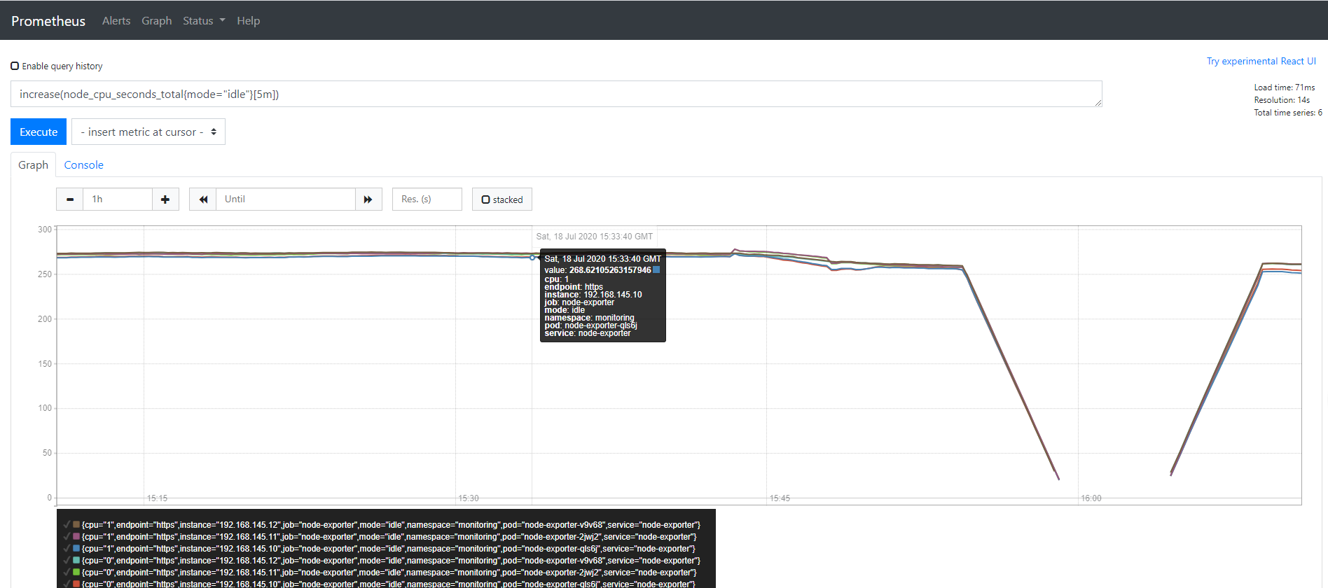Go to the Prometheus home brand link
Image resolution: width=1328 pixels, height=588 pixels.
tap(48, 21)
